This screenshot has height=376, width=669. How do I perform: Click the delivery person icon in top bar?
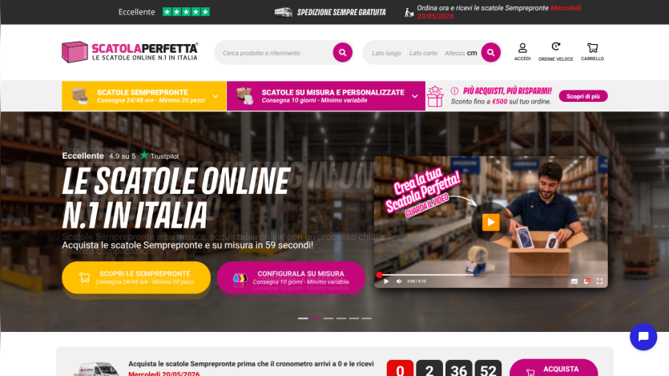pyautogui.click(x=409, y=12)
